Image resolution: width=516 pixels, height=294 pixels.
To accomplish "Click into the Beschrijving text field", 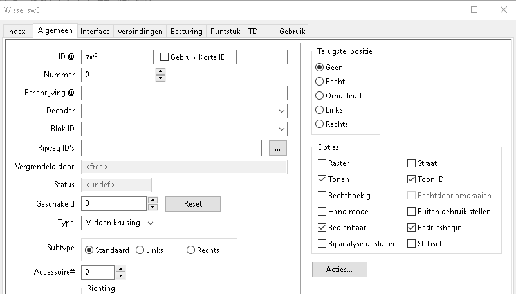I will point(184,93).
